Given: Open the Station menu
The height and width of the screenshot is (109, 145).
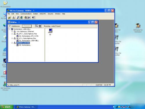Looking at the screenshot, I should pos(36,14).
